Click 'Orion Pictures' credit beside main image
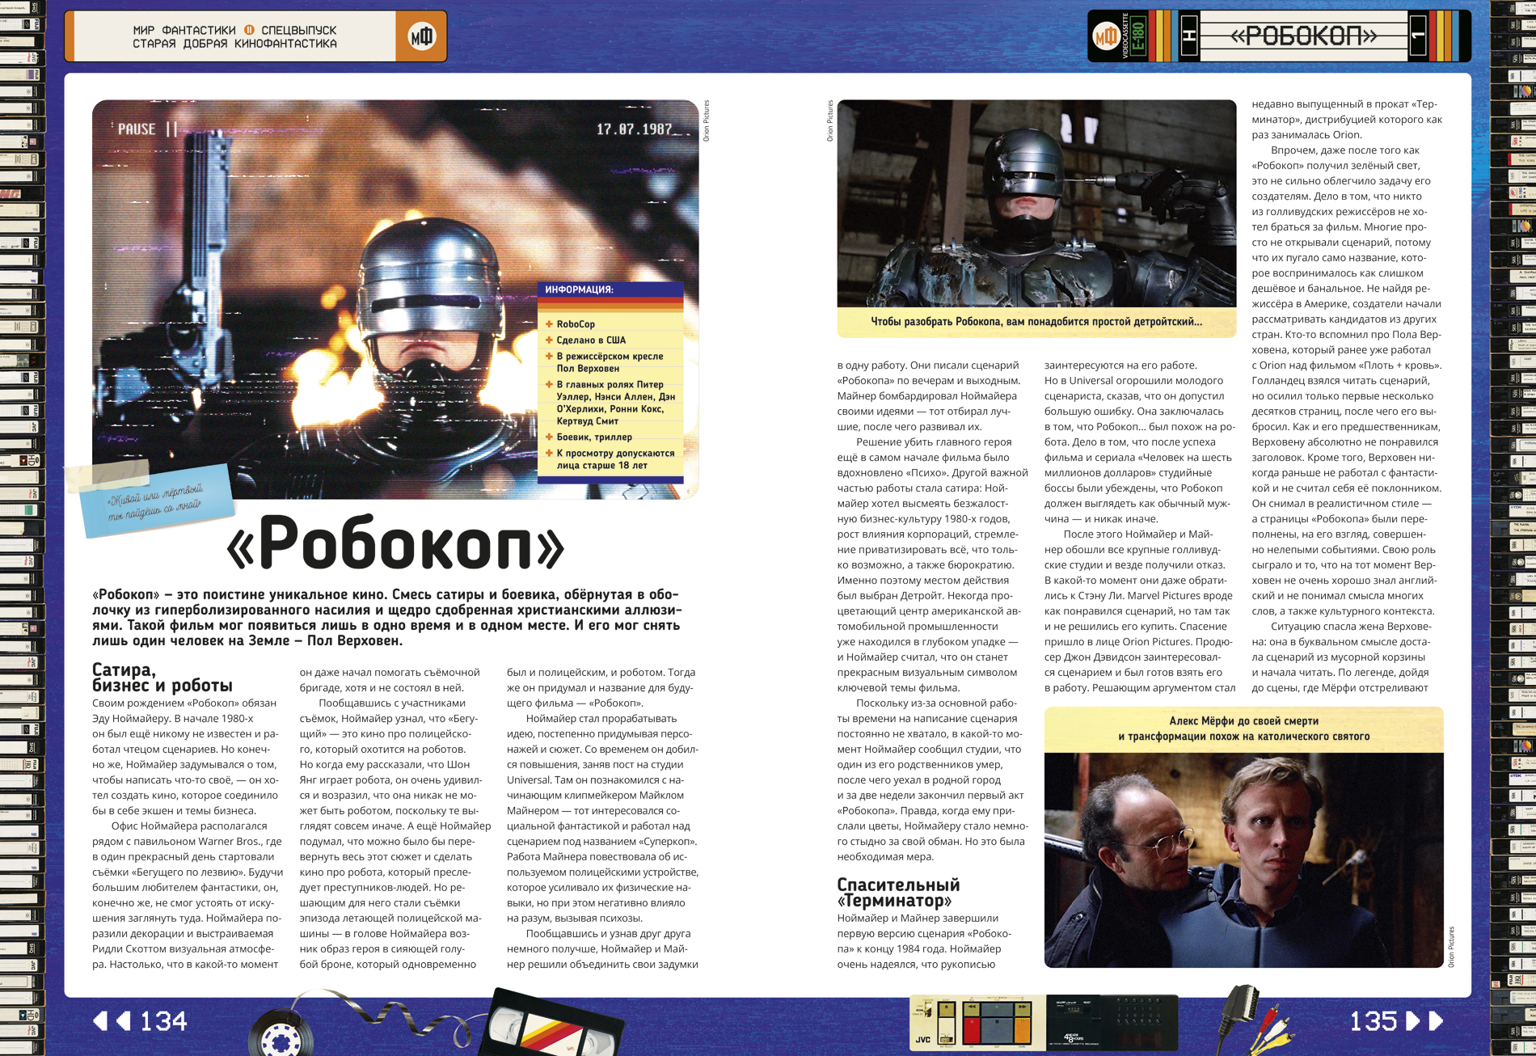This screenshot has width=1536, height=1056. 706,121
